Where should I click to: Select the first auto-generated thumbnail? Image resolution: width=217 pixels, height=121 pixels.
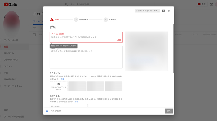[x=77, y=86]
